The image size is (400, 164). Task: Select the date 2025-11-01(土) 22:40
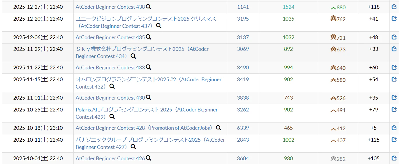pyautogui.click(x=38, y=98)
